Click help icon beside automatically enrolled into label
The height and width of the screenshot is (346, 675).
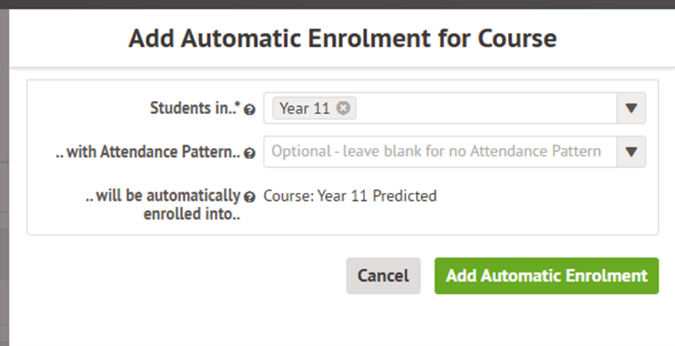click(250, 197)
